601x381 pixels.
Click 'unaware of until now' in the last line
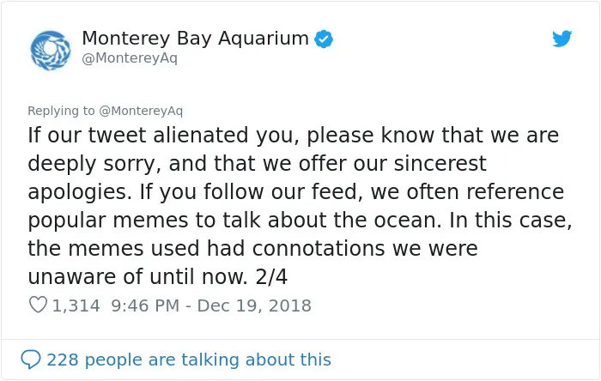(x=137, y=276)
